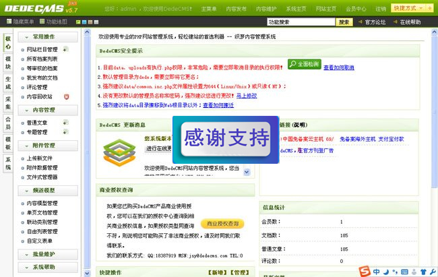Open 内容维护 in top navigation
This screenshot has height=277, width=438.
click(x=266, y=9)
